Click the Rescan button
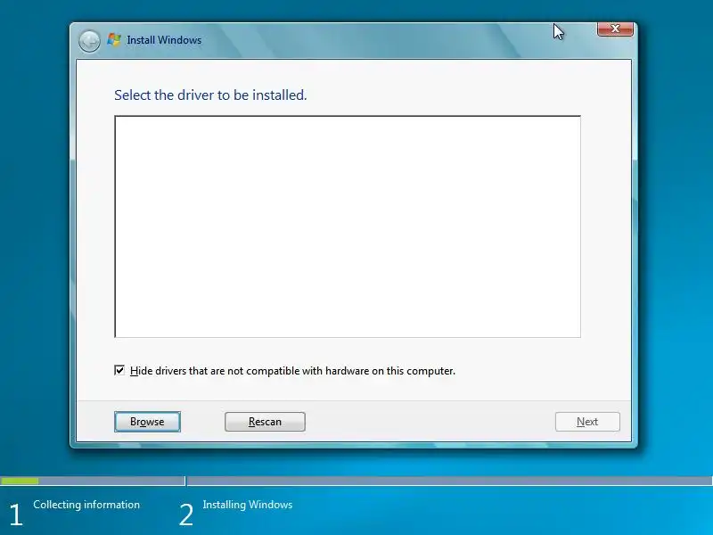The width and height of the screenshot is (713, 535). click(265, 422)
